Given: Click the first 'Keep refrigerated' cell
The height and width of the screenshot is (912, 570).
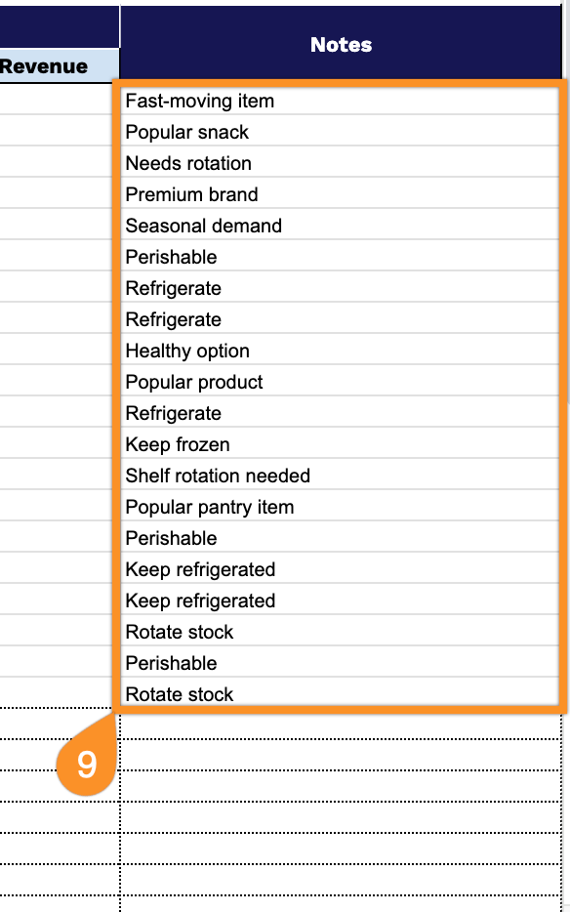Looking at the screenshot, I should (x=341, y=569).
